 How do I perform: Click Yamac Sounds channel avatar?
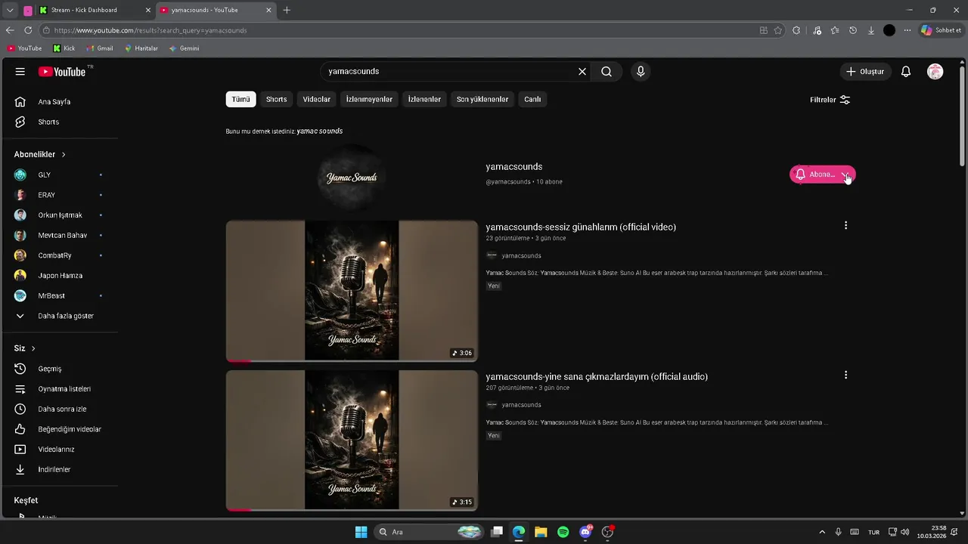[x=352, y=177]
